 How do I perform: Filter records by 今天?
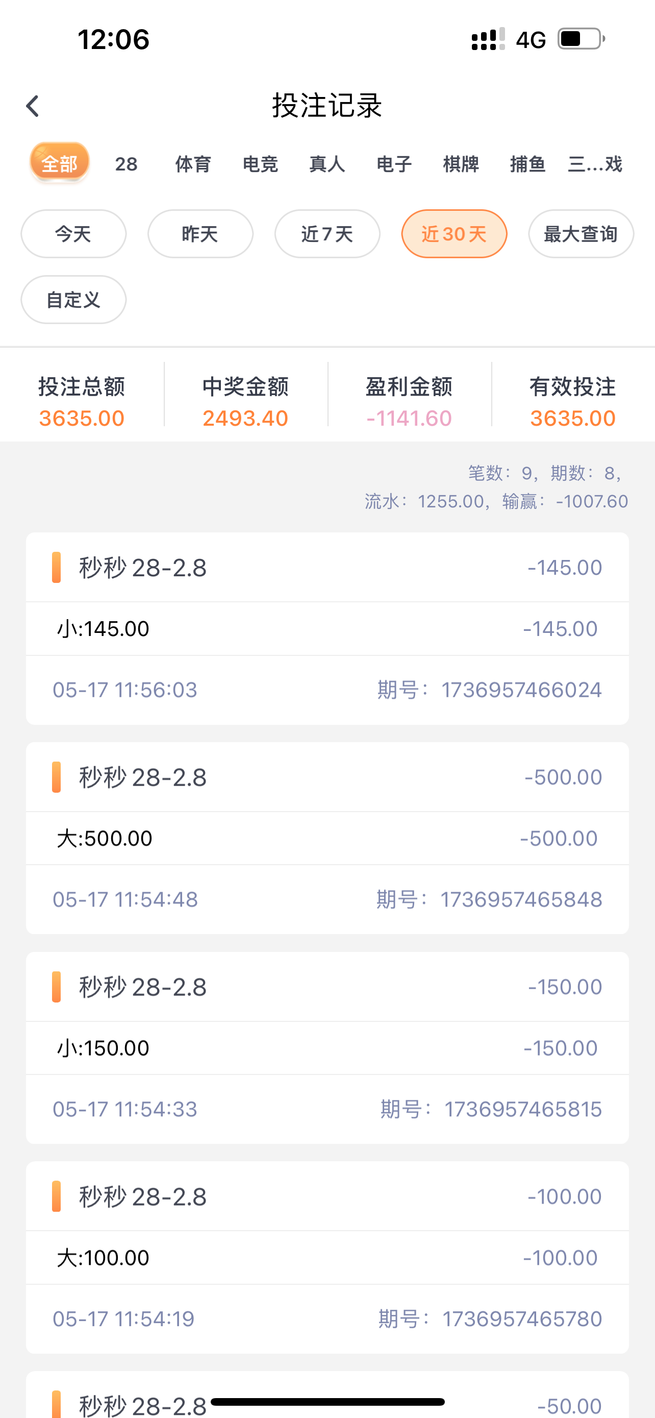pyautogui.click(x=73, y=234)
